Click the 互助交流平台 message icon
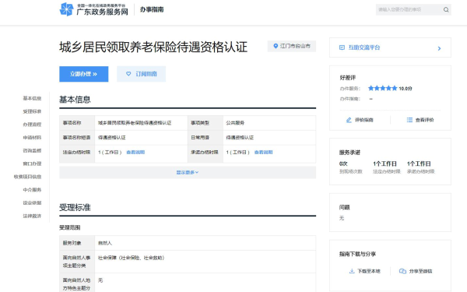Image resolution: width=467 pixels, height=292 pixels. click(342, 47)
